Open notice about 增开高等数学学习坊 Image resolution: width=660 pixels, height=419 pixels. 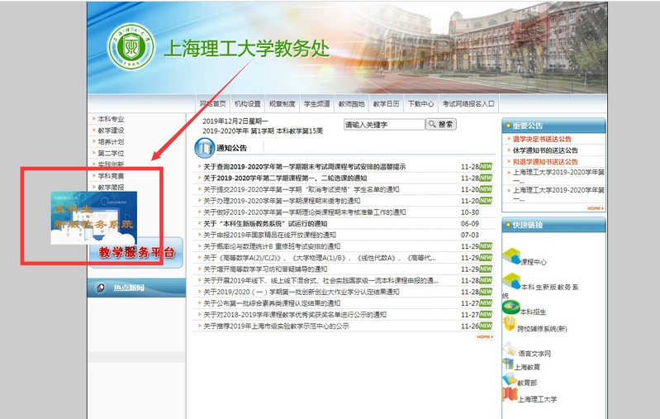tap(265, 269)
